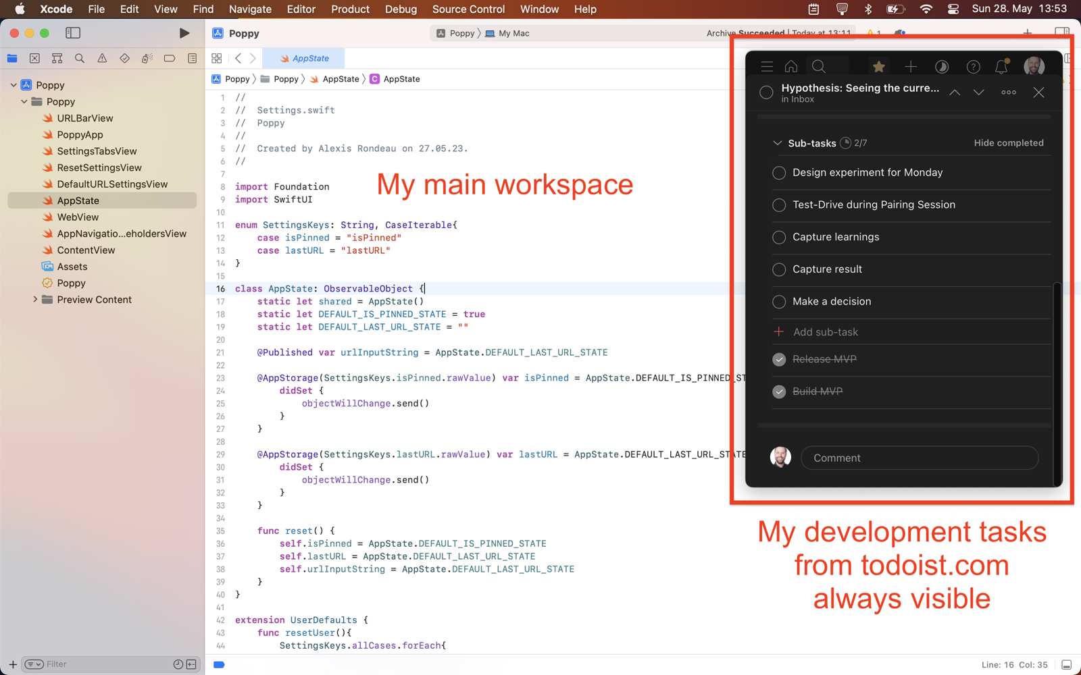Click Todoist search icon

[819, 66]
